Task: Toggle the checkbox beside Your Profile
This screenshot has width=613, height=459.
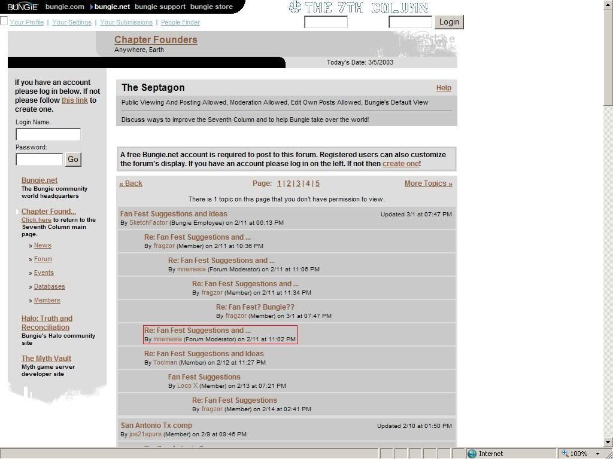Action: (4, 21)
